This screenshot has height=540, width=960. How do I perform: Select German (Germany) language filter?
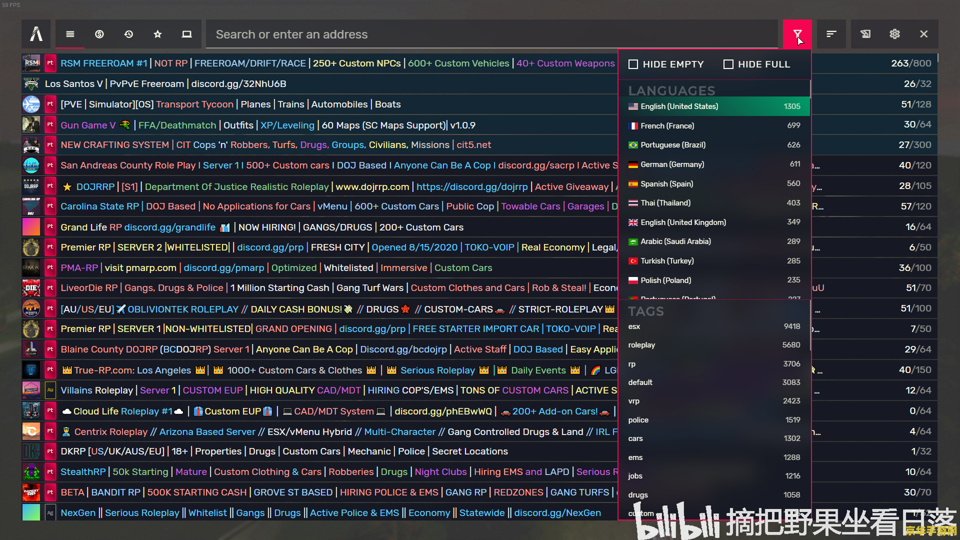coord(714,164)
